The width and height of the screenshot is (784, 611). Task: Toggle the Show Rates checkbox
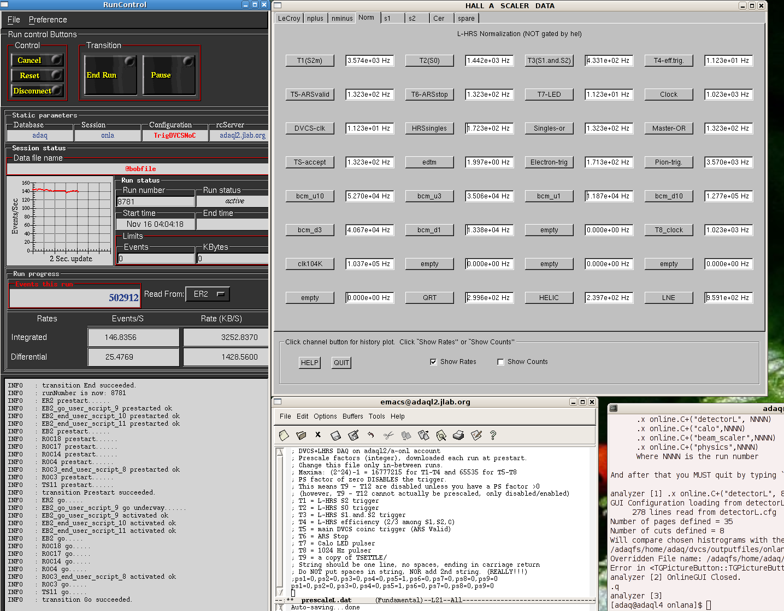click(433, 362)
